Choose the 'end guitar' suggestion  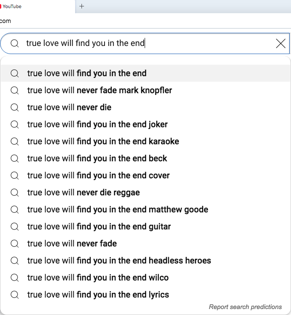click(x=99, y=226)
